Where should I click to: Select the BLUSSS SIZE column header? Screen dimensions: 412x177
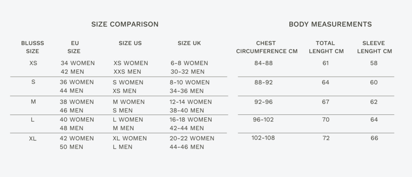(33, 47)
